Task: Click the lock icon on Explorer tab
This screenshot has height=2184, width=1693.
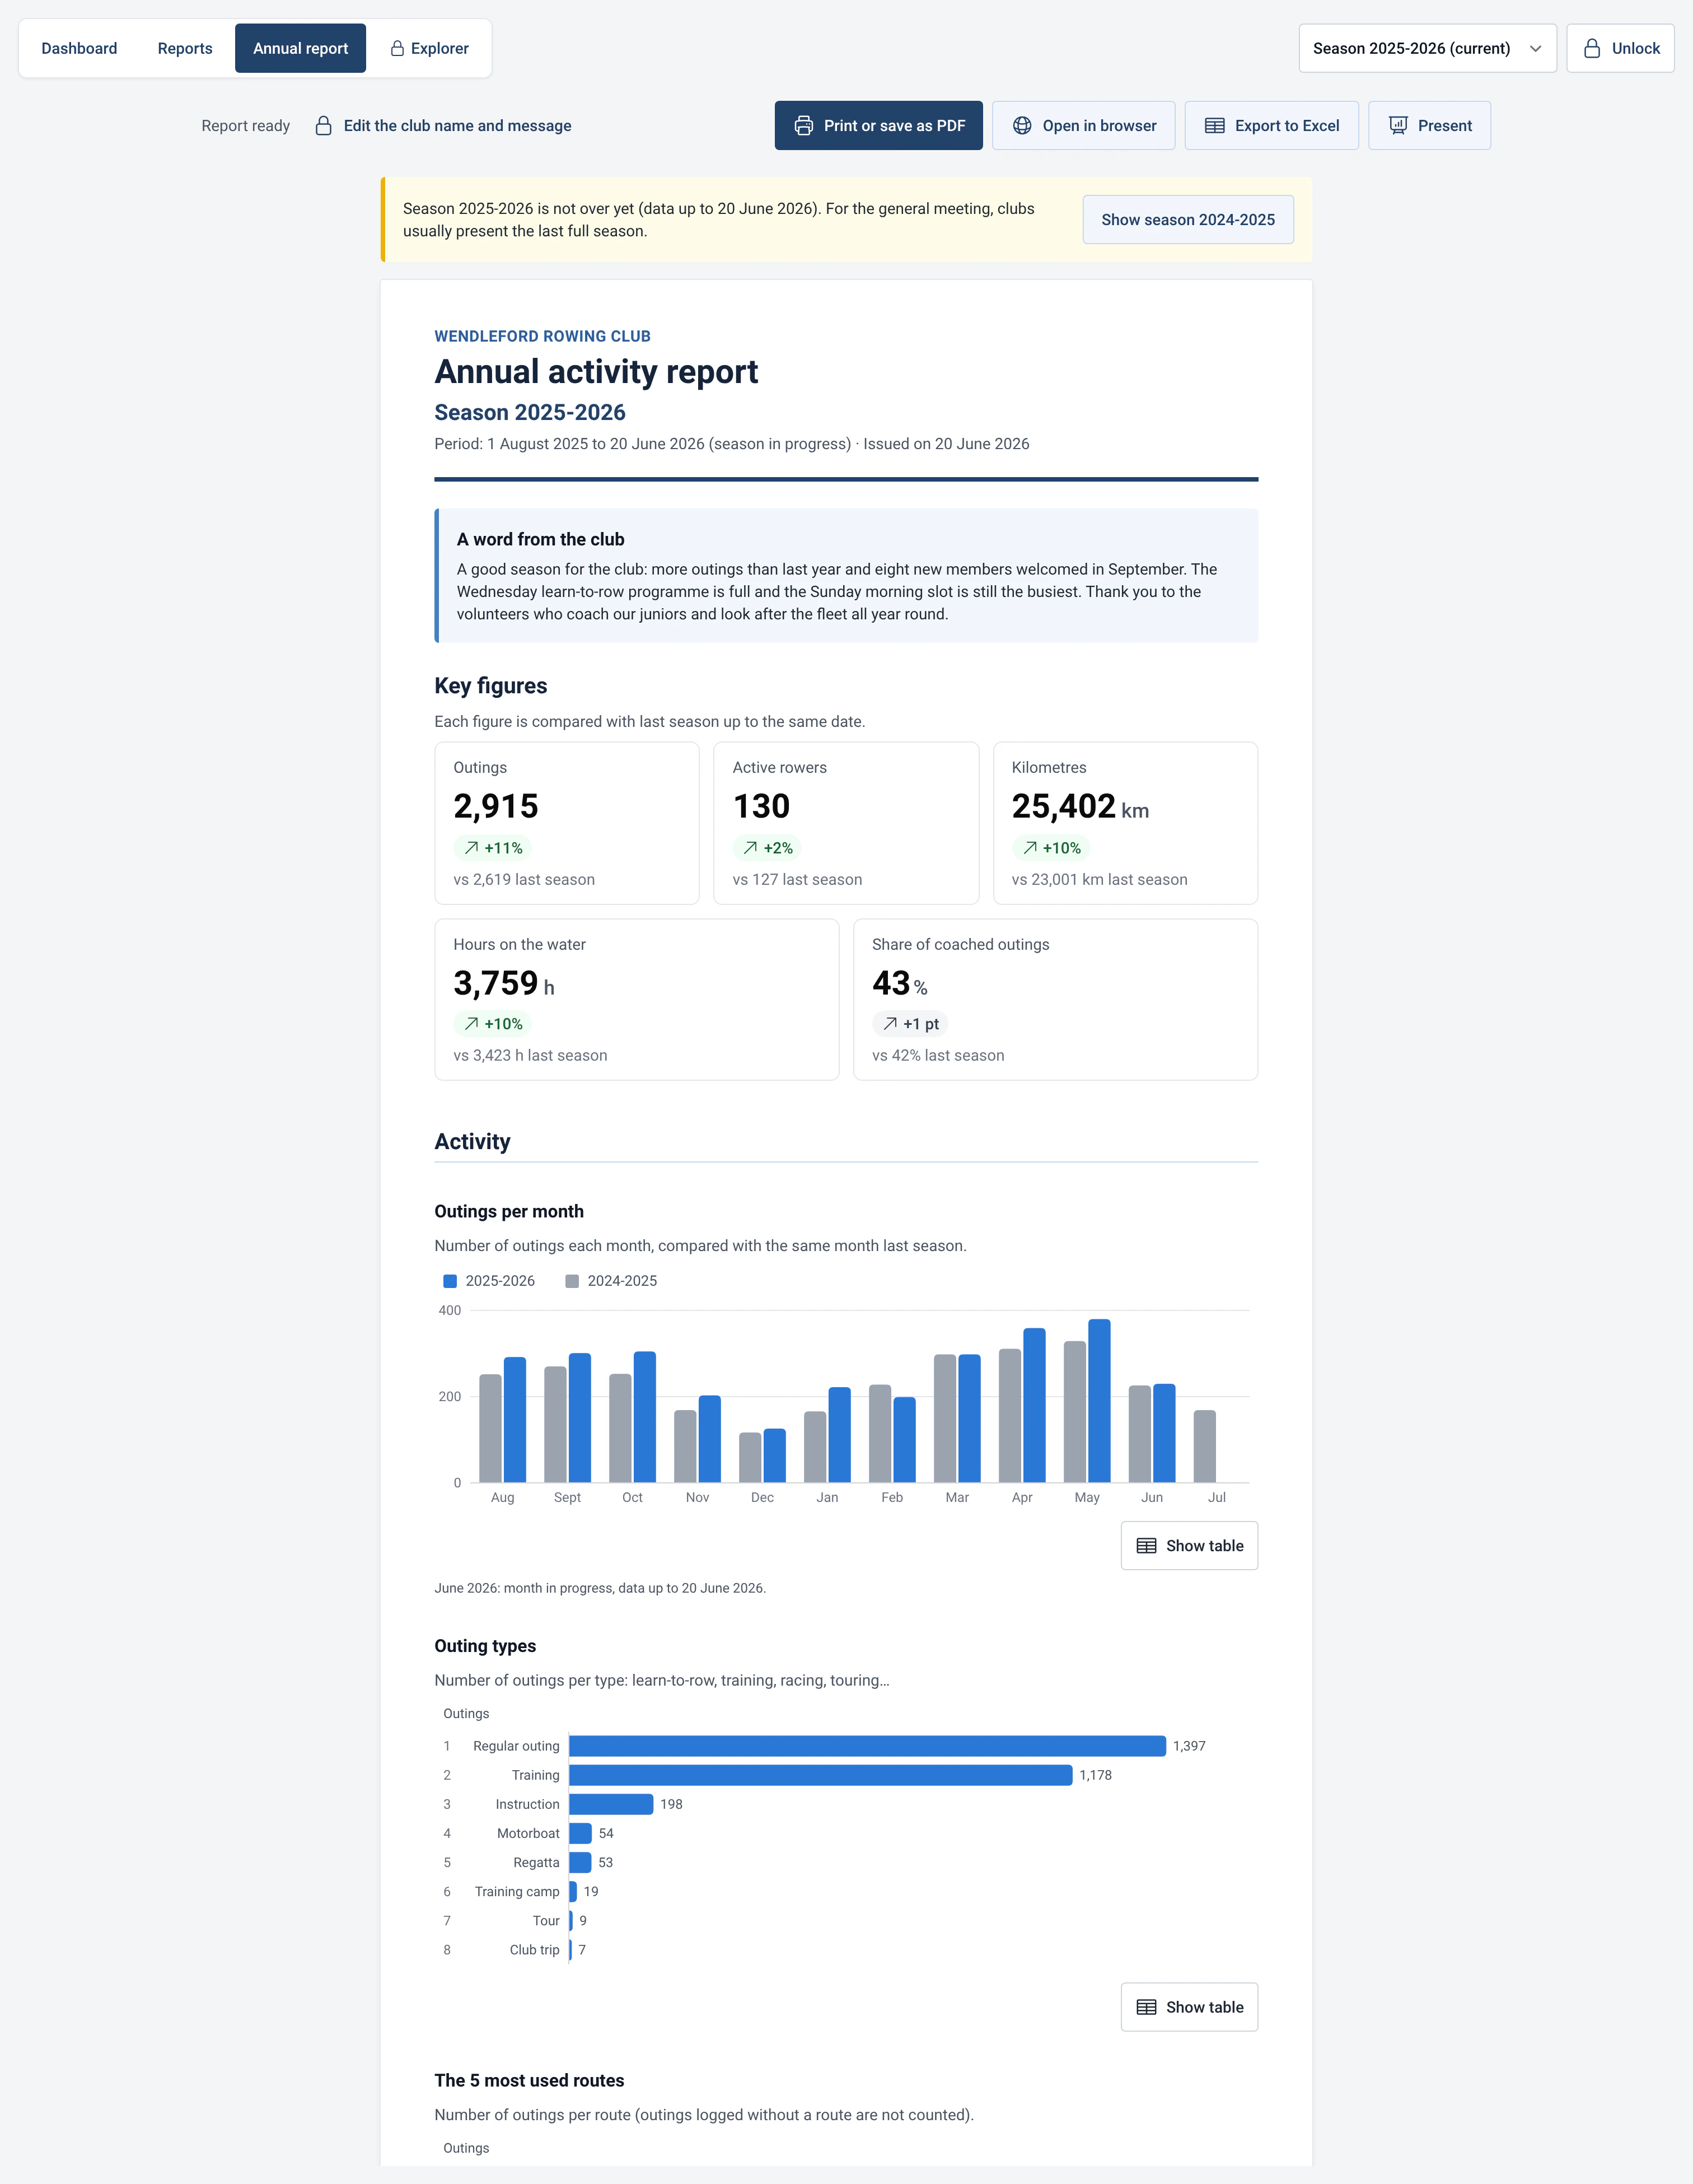Action: [x=397, y=48]
